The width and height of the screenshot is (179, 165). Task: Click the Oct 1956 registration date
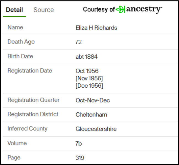87,71
